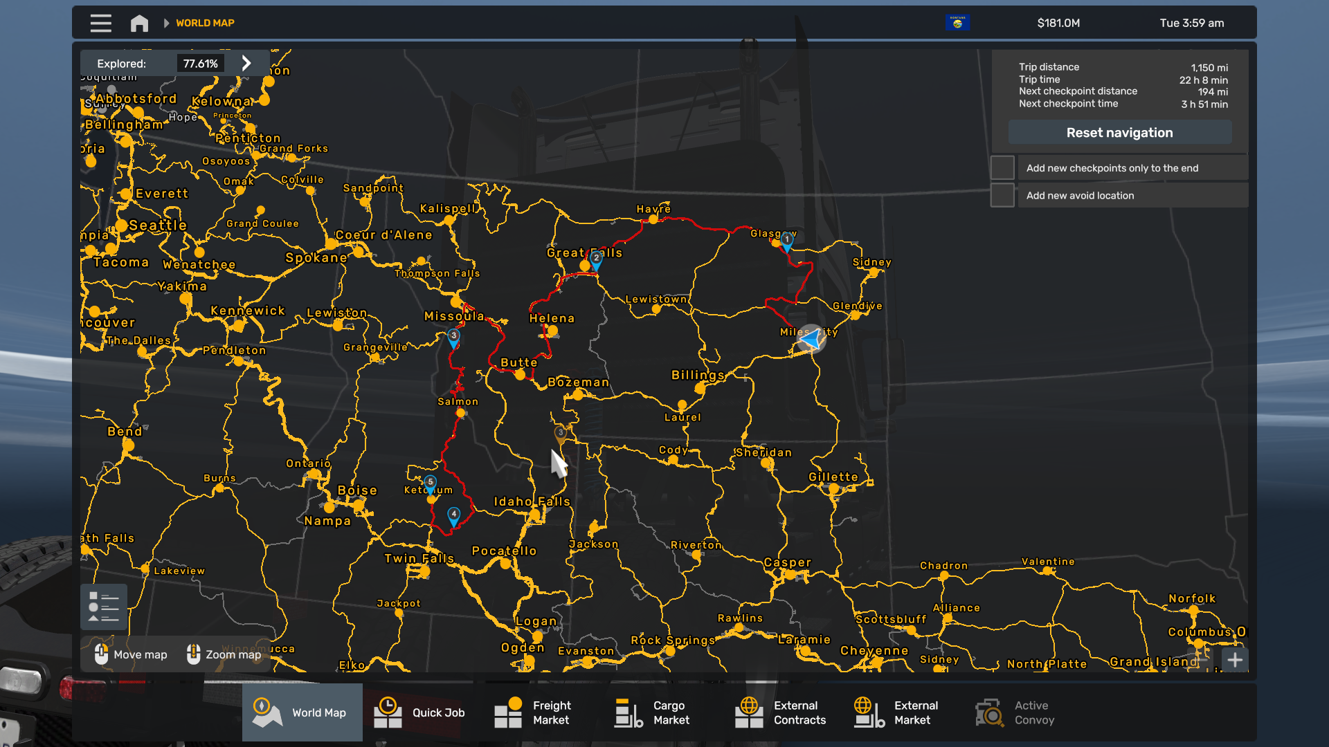The image size is (1329, 747).
Task: Click the Boise city label
Action: pos(357,490)
